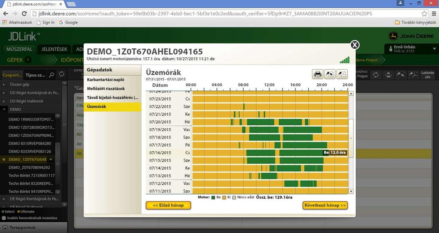Click the magnifier search icon in sidebar
Screen dimensions: 439x233
coord(51,75)
